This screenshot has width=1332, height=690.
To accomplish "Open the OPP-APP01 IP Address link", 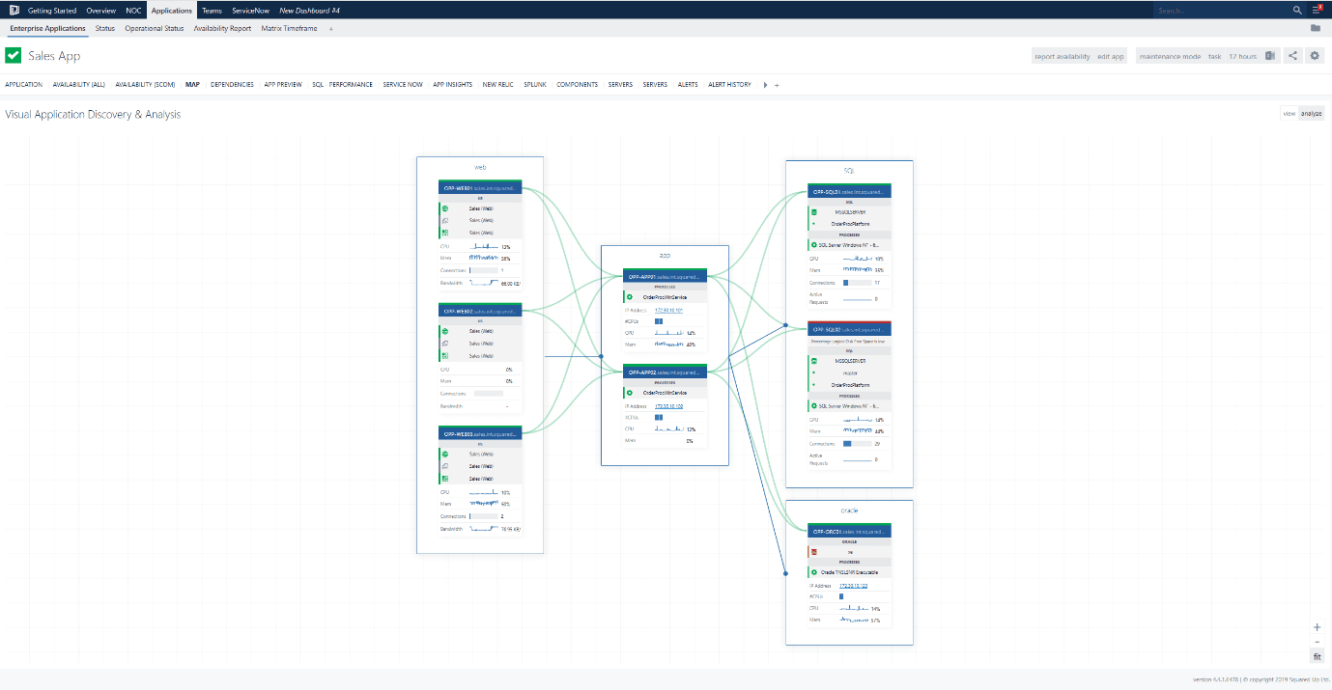I will coord(668,310).
